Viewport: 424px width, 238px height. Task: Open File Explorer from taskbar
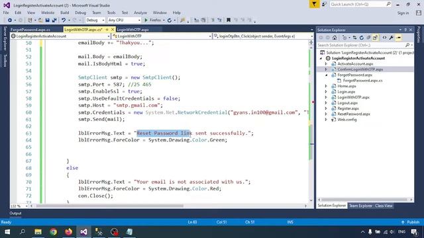pyautogui.click(x=38, y=232)
